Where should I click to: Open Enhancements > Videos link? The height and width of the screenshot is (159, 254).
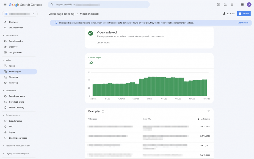tap(182, 23)
